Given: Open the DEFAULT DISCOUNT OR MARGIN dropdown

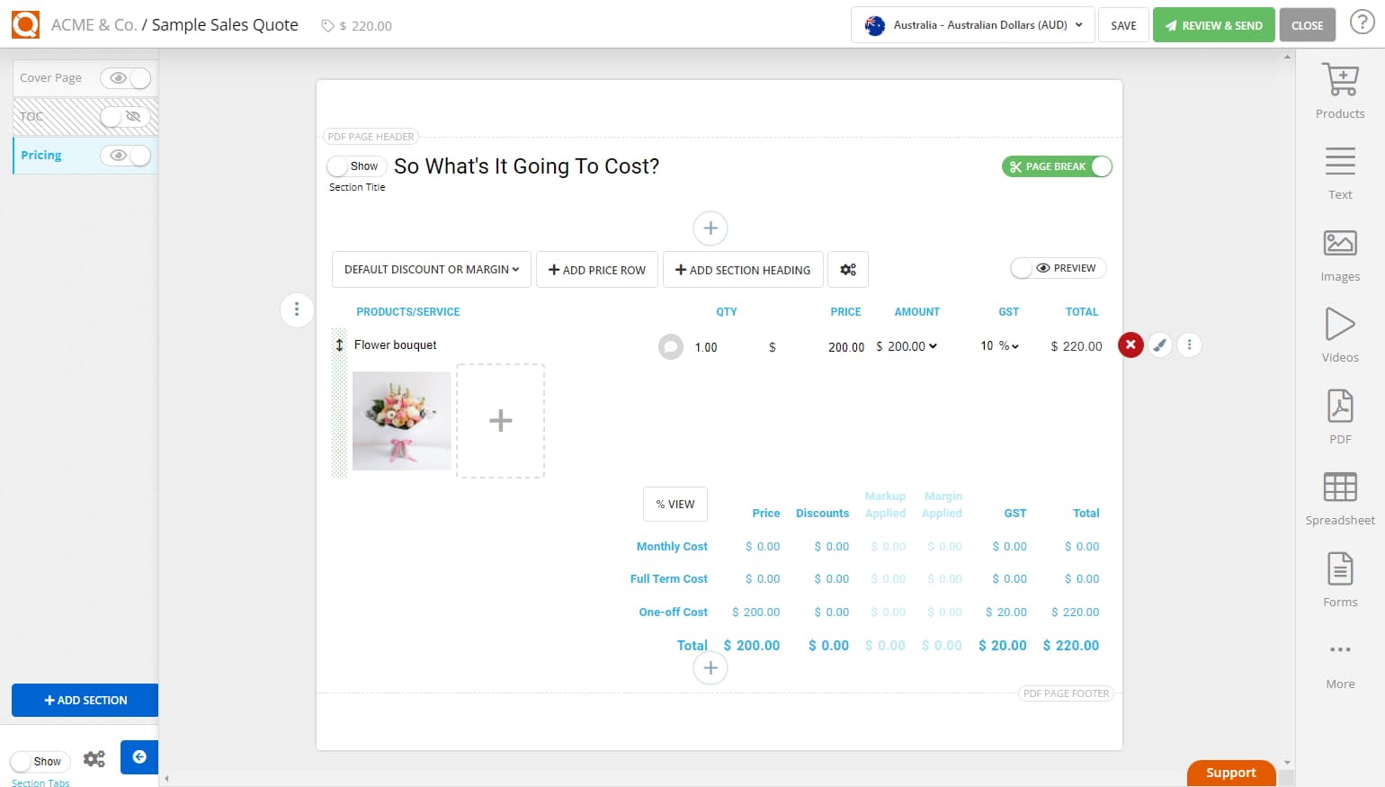Looking at the screenshot, I should pyautogui.click(x=431, y=269).
